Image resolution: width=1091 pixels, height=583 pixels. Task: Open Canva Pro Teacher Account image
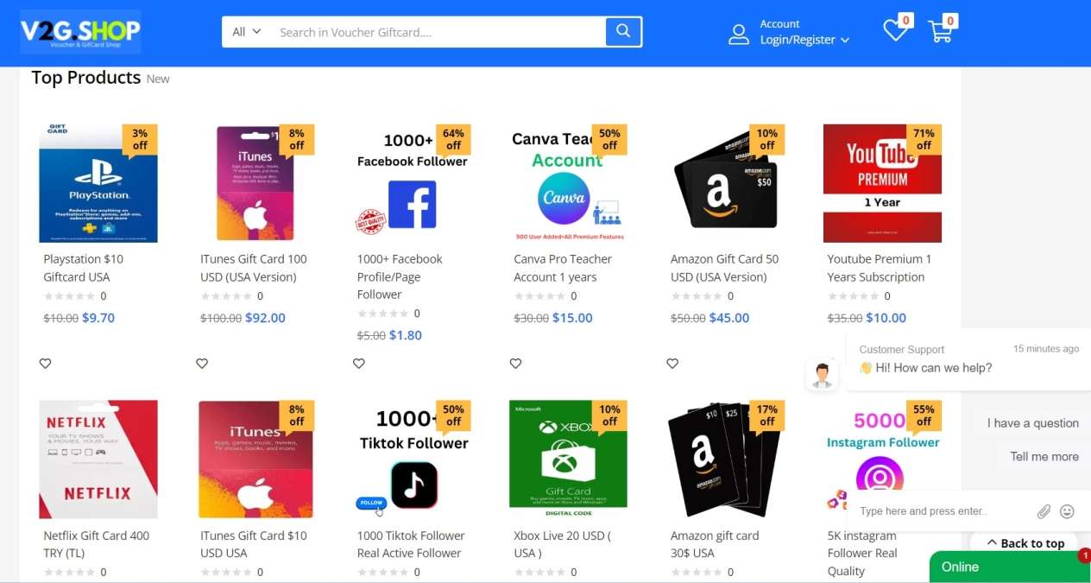tap(568, 183)
